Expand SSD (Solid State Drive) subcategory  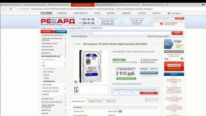[x=65, y=88]
